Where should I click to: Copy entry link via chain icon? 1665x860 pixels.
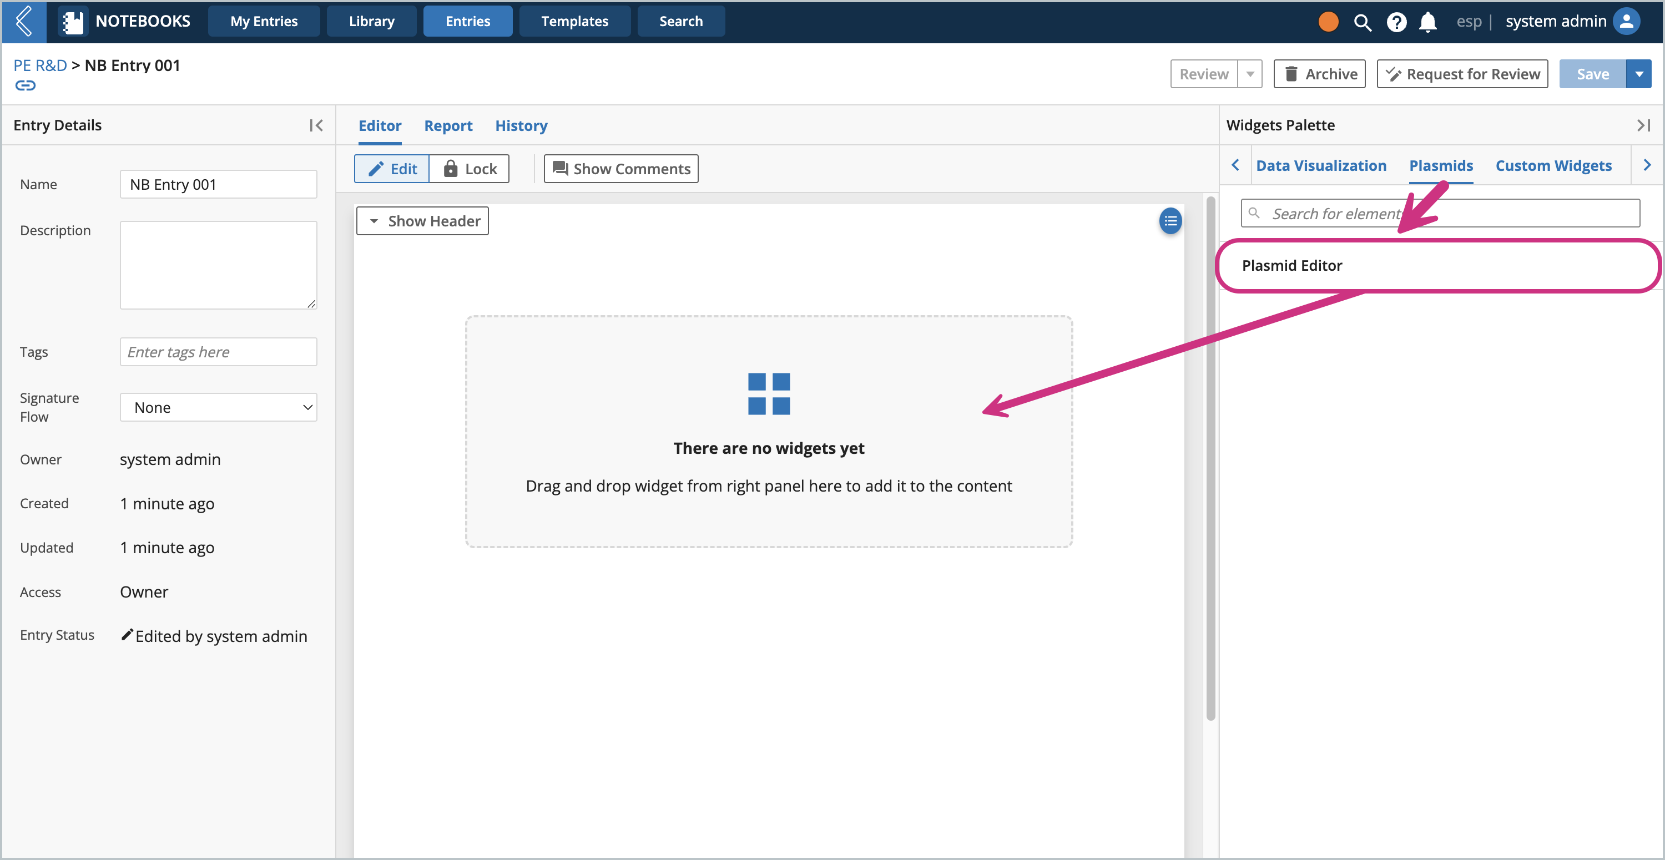(x=25, y=85)
